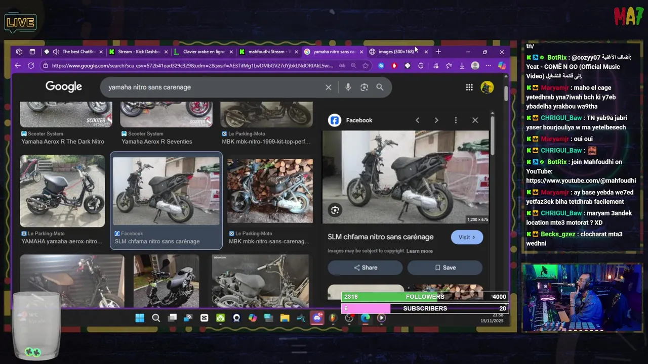Close the image preview panel

click(475, 120)
